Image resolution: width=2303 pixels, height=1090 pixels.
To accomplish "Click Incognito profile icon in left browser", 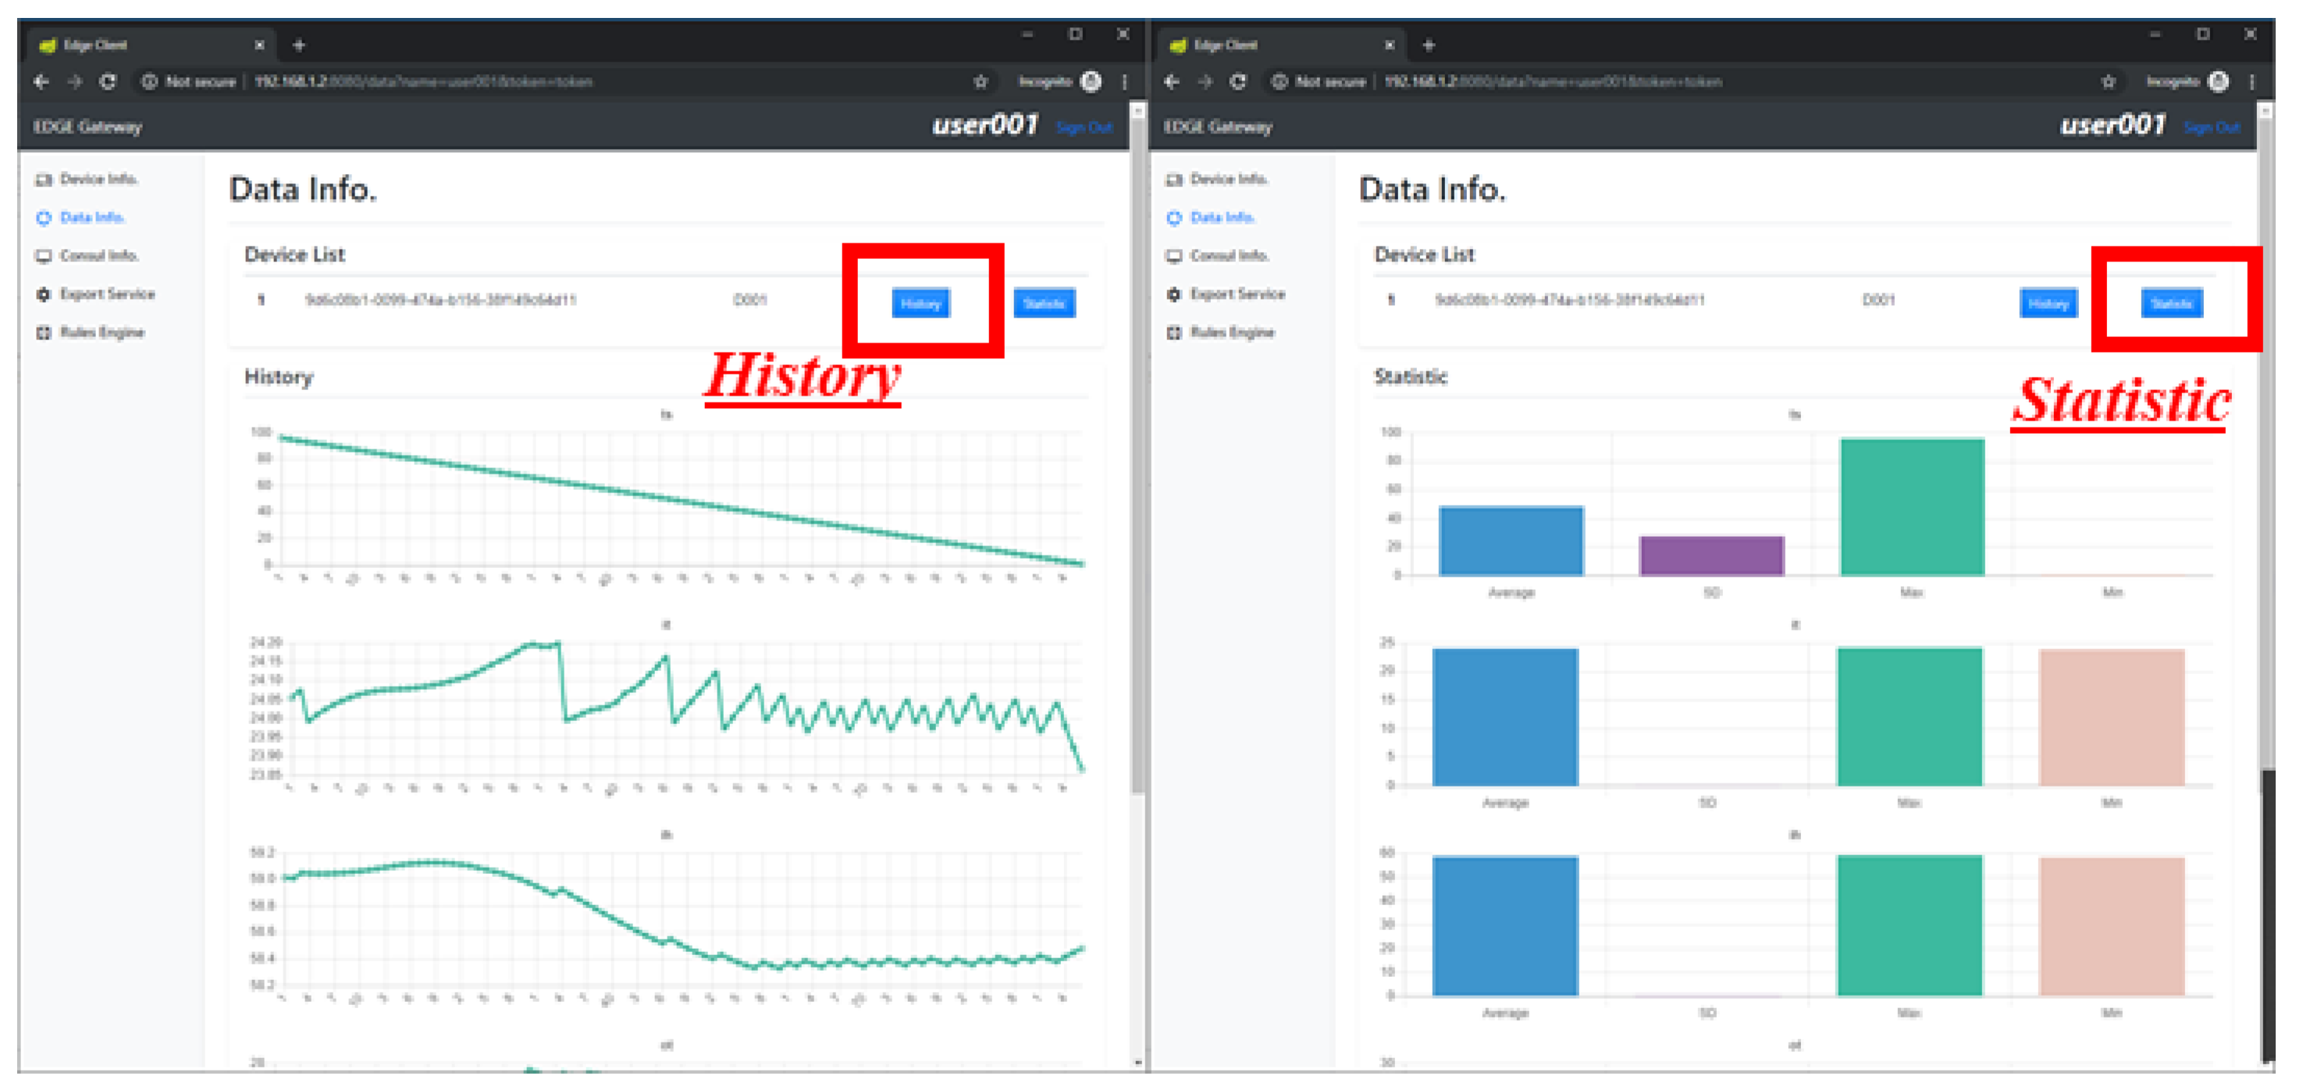I will [1091, 81].
